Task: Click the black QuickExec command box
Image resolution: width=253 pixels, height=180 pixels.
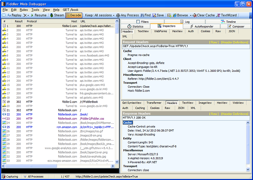Action: pos(60,171)
